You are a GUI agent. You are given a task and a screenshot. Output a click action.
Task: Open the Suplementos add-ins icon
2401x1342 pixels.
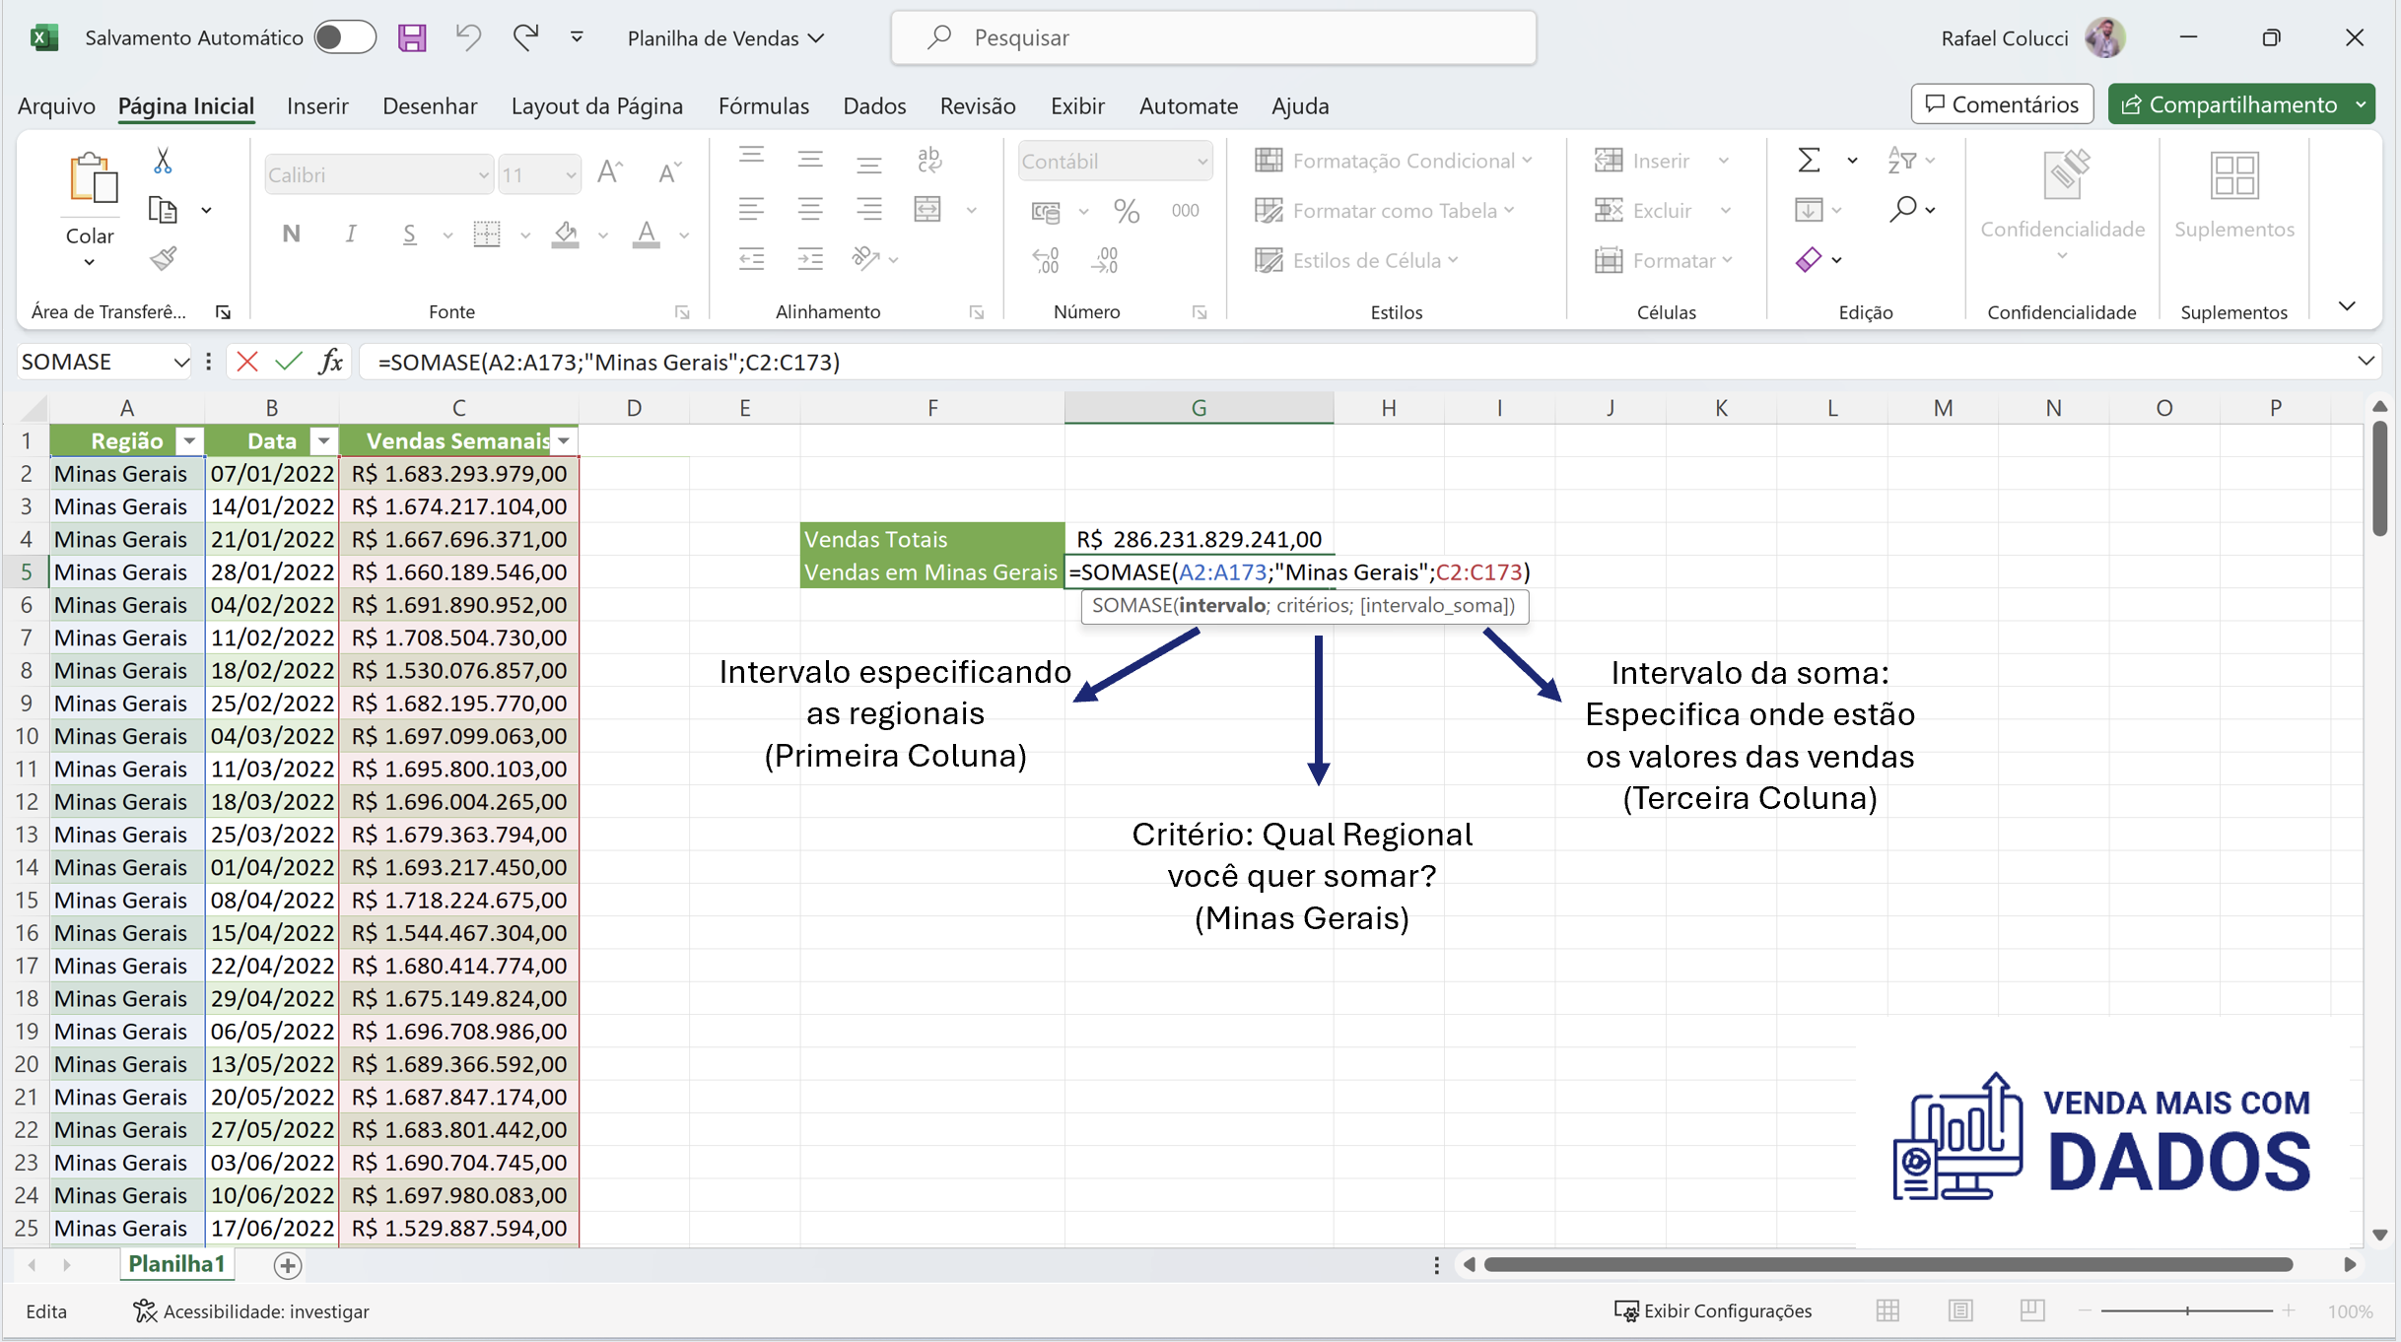pyautogui.click(x=2234, y=175)
